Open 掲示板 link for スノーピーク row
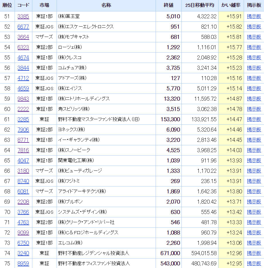Image resolution: width=264 pixels, height=268 pixels. (x=254, y=150)
